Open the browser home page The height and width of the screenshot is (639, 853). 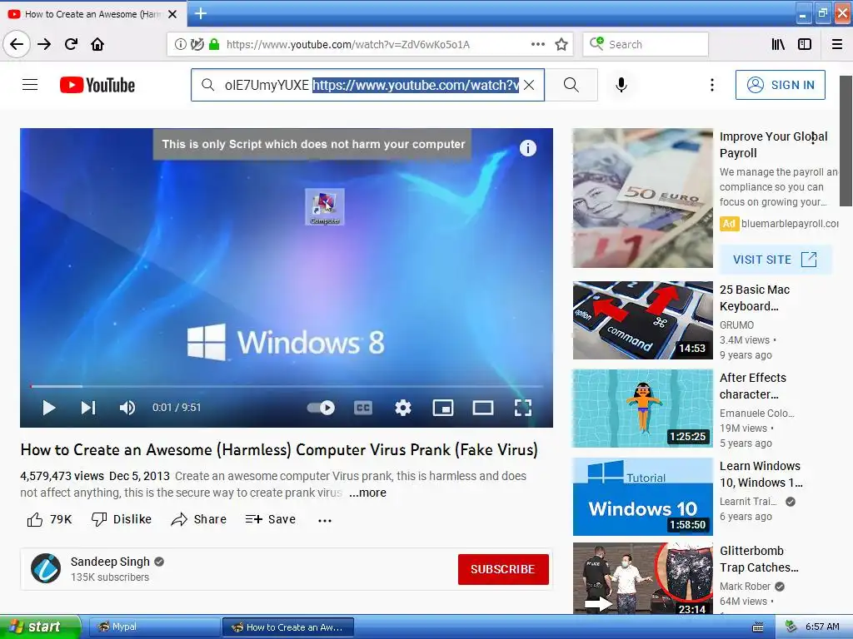click(97, 44)
